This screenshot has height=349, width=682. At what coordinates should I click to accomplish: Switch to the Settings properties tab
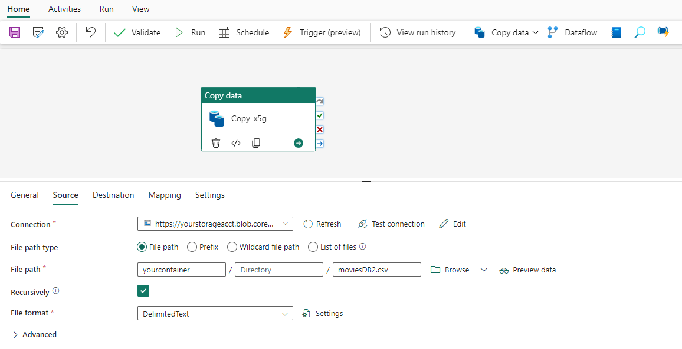(210, 195)
